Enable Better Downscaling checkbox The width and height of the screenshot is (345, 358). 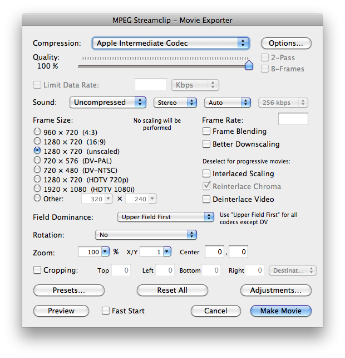point(206,144)
